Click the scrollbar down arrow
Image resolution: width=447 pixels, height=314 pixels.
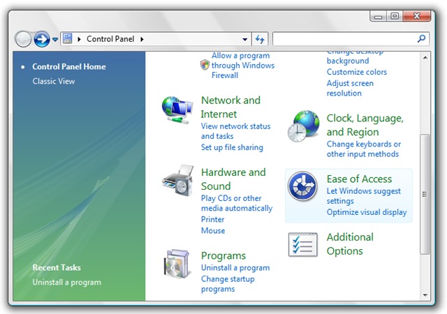(425, 295)
